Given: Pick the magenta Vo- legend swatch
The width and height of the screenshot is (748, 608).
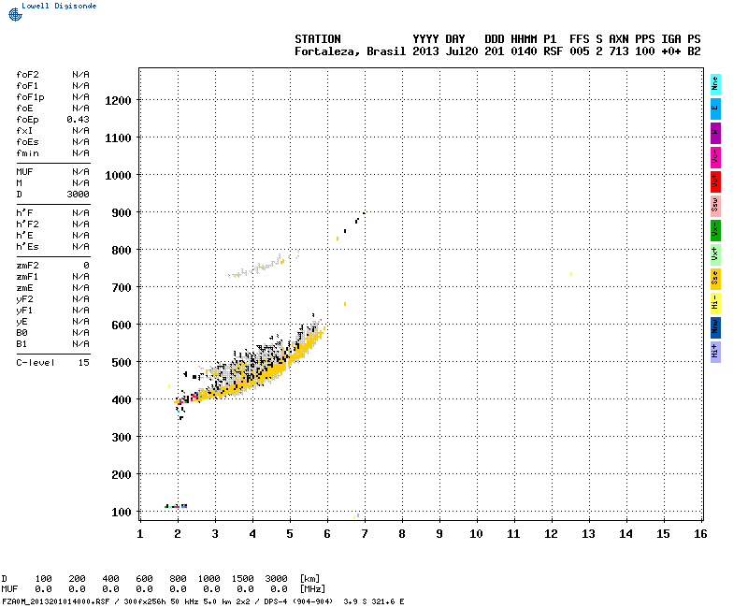Looking at the screenshot, I should (715, 157).
